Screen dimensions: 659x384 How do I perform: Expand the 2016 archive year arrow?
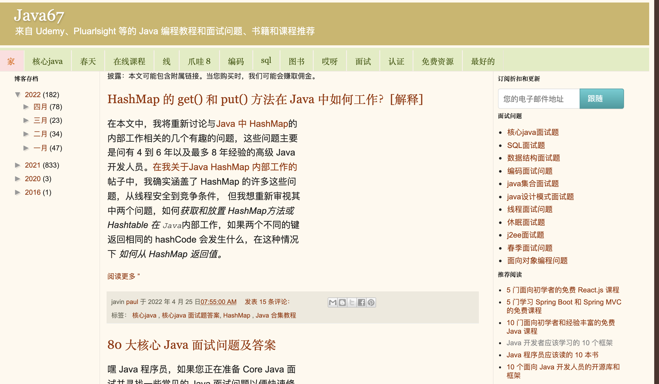pos(18,192)
